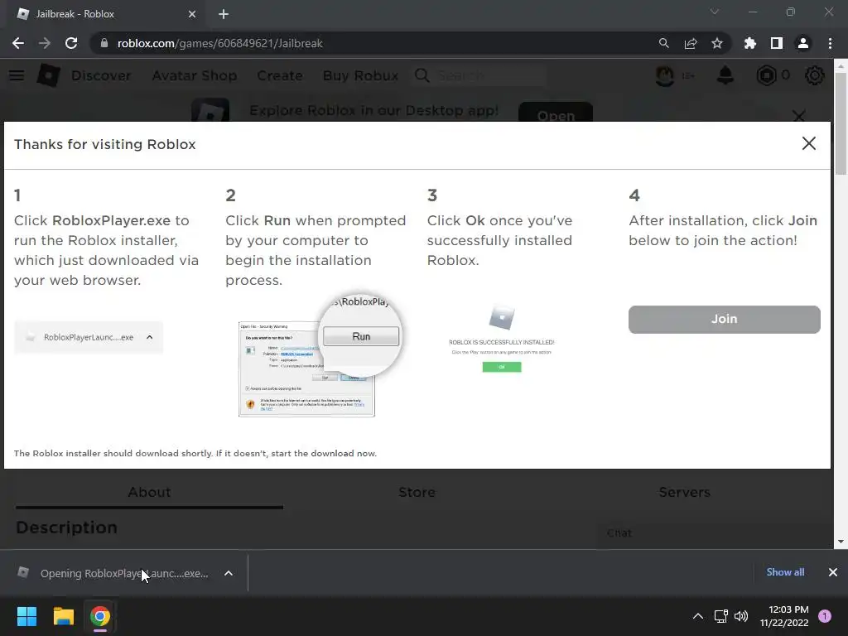Open the user avatar profile icon
This screenshot has height=636, width=848.
[665, 75]
